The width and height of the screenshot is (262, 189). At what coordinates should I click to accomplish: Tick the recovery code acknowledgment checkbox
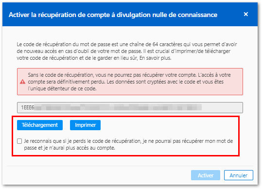point(19,141)
